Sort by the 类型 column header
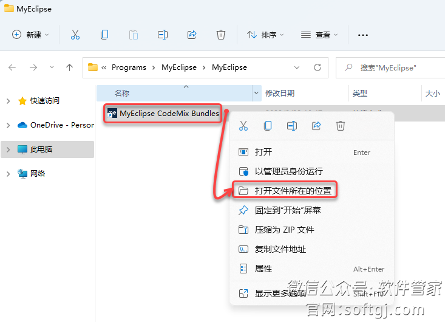The width and height of the screenshot is (445, 322). point(385,93)
